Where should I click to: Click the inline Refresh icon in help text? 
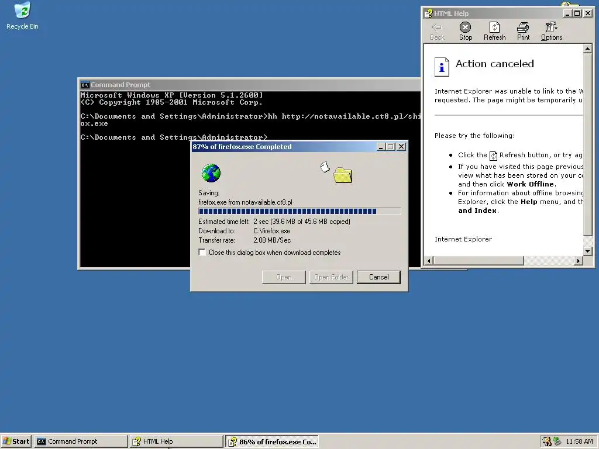[x=493, y=156]
